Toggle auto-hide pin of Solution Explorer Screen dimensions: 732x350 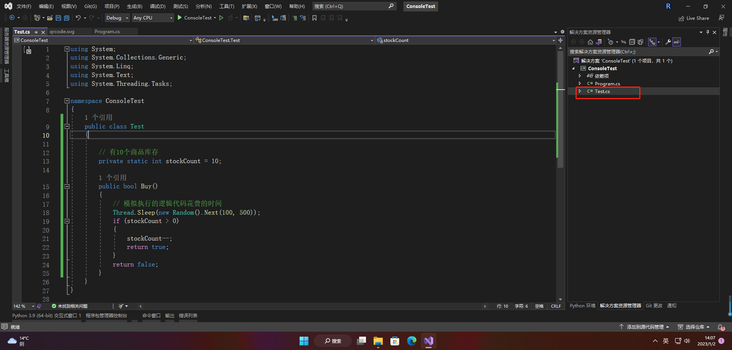[708, 32]
